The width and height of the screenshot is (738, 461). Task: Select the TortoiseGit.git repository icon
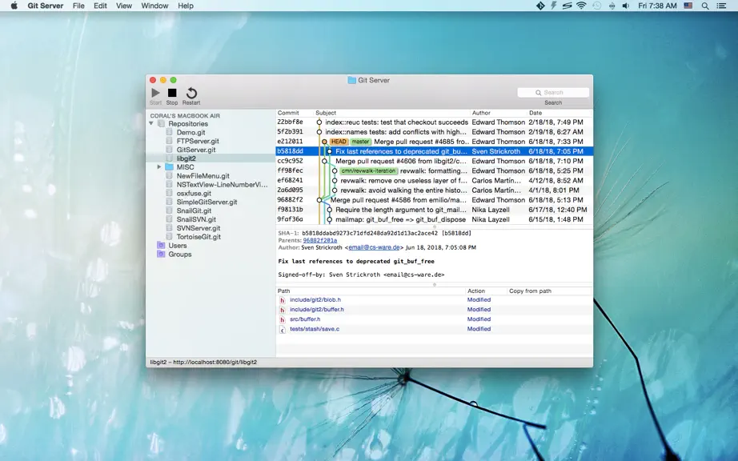170,237
